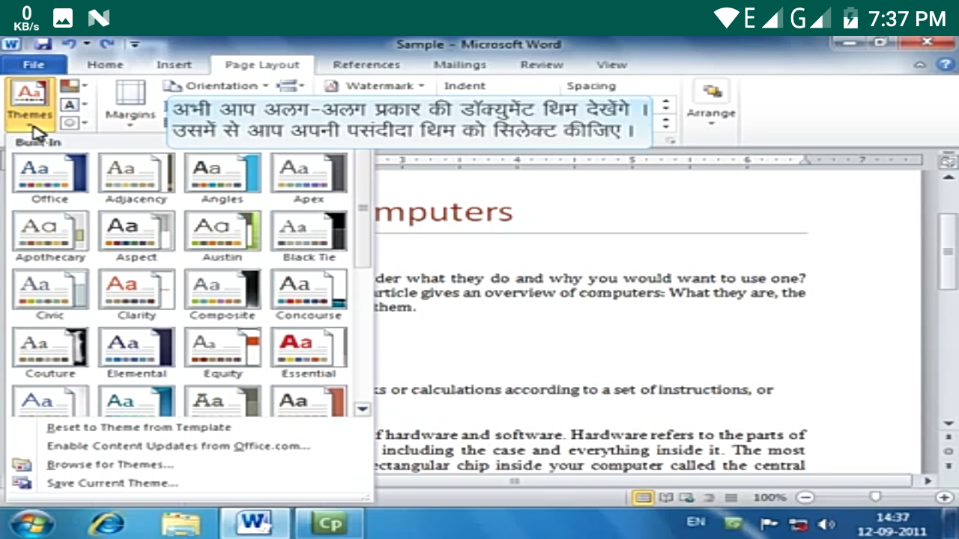This screenshot has height=539, width=959.
Task: Open the Captivate taskbar icon
Action: [330, 523]
